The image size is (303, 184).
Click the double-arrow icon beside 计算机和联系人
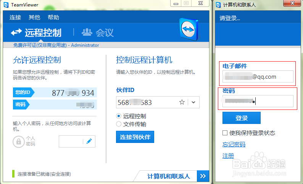coord(203,176)
